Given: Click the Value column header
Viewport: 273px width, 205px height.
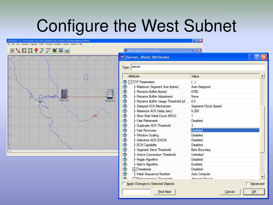Looking at the screenshot, I should coord(225,76).
